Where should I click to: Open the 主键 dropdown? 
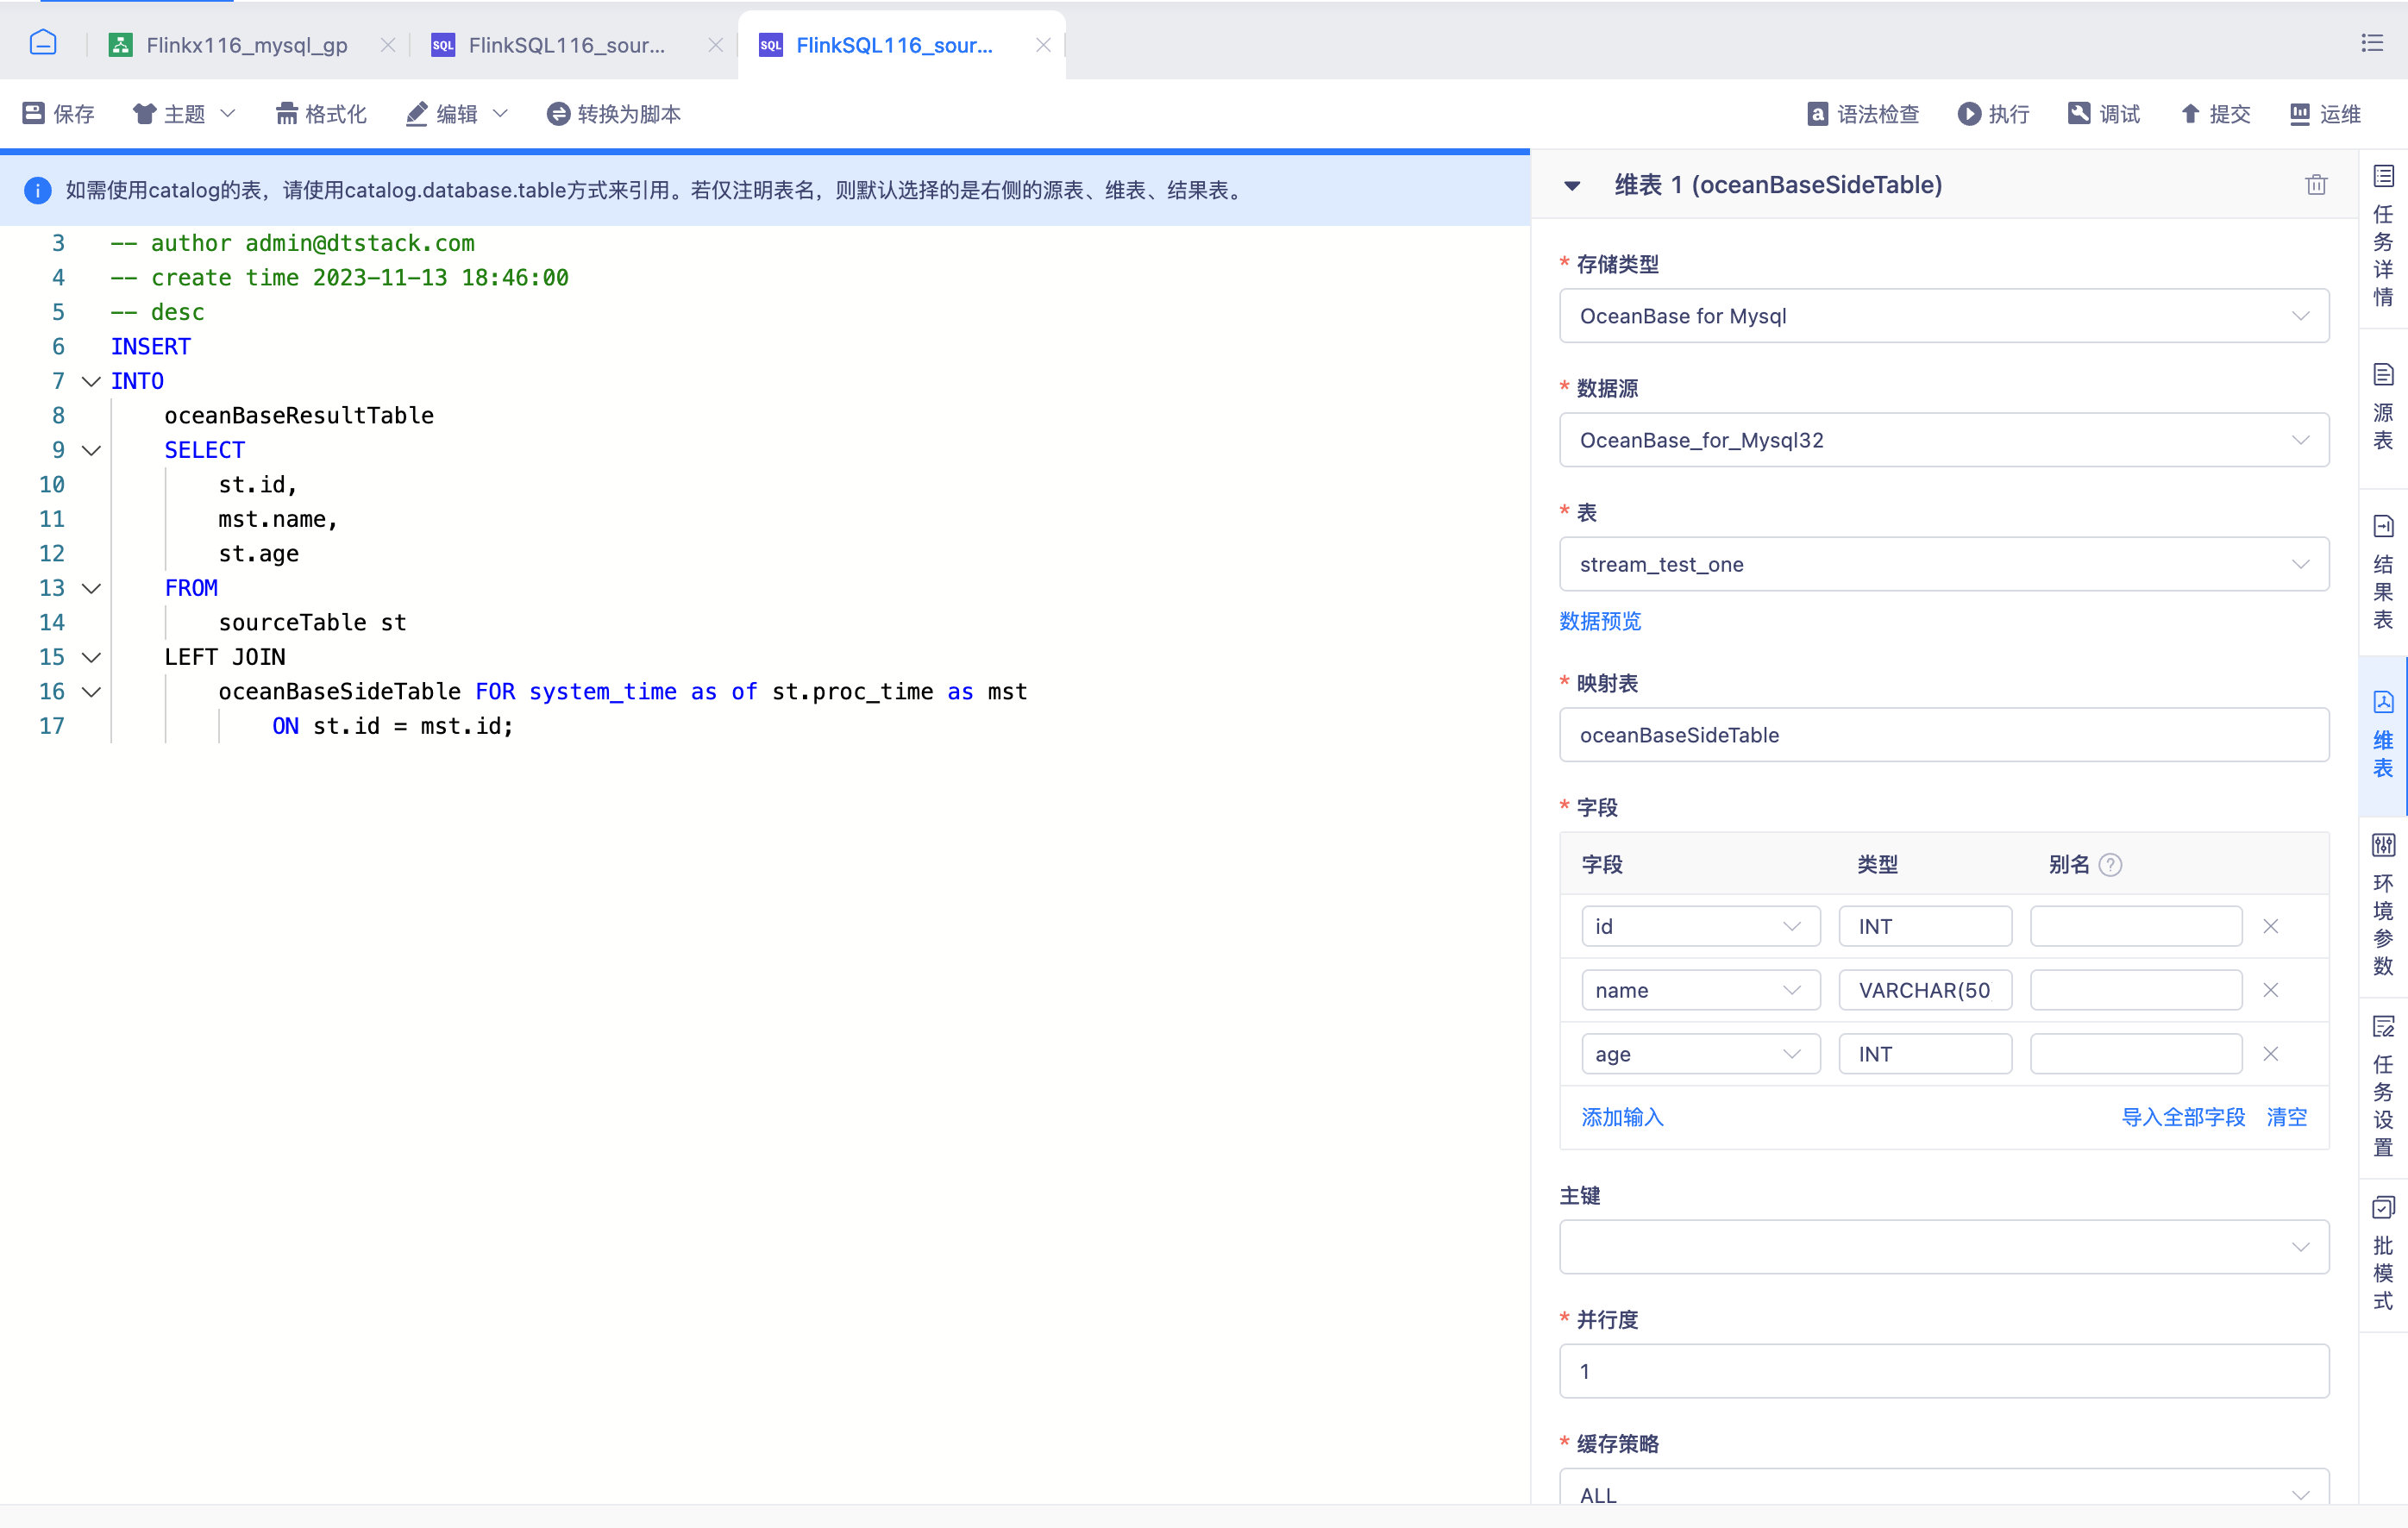point(1943,1247)
